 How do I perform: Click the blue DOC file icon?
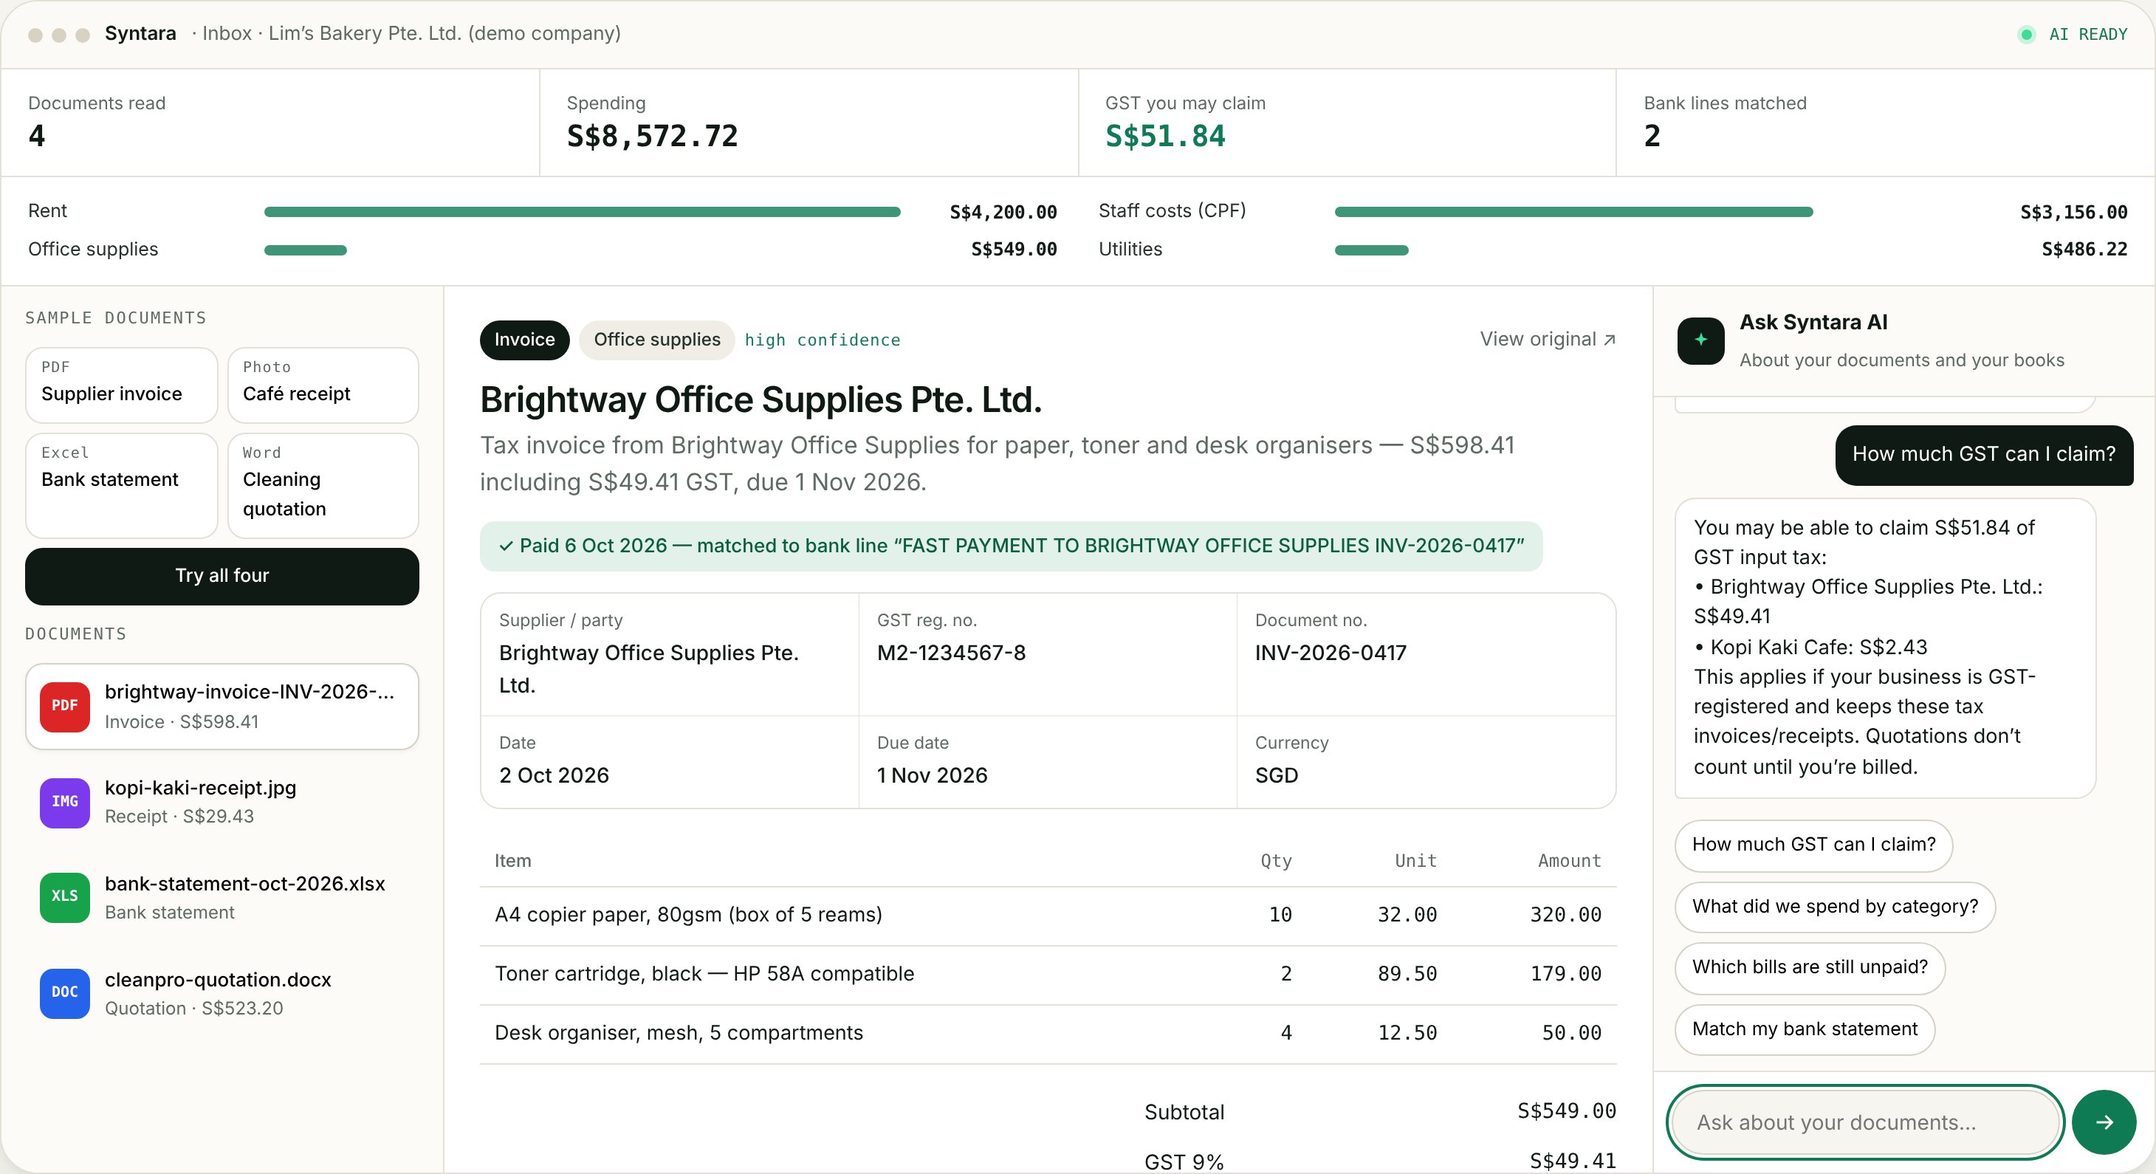[64, 993]
